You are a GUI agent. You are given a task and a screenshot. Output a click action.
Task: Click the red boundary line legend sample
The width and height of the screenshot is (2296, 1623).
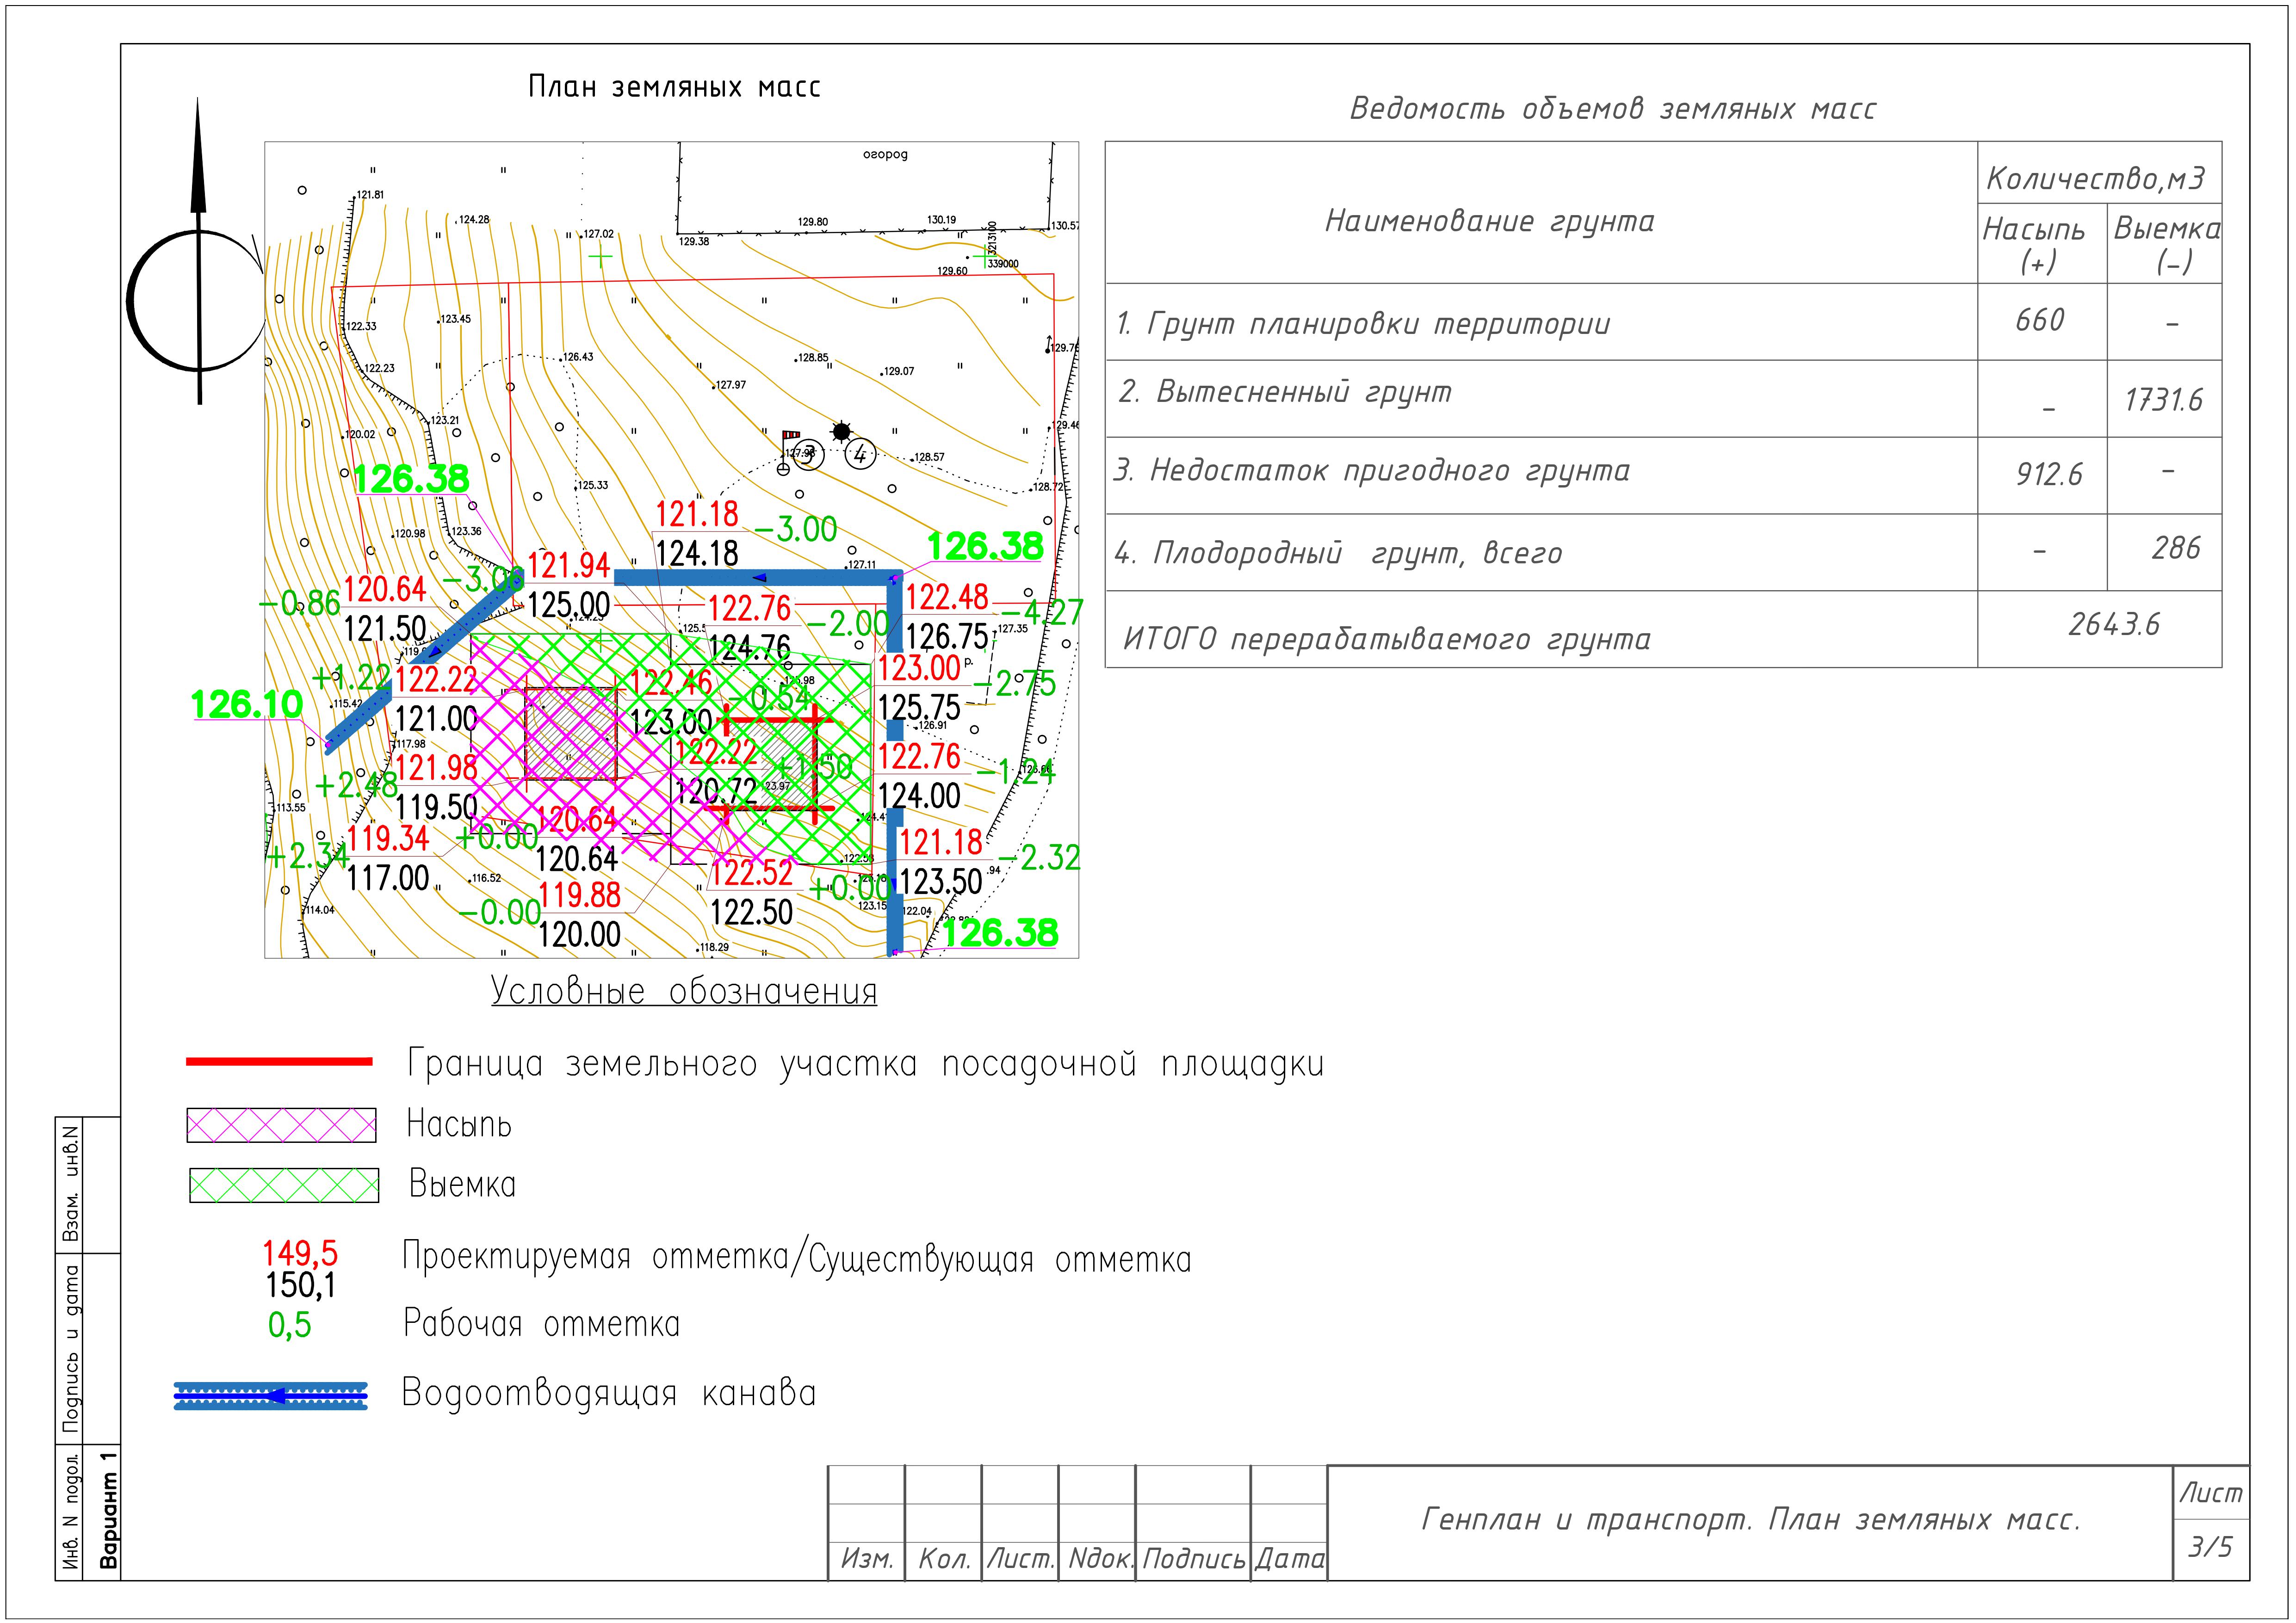point(279,1062)
